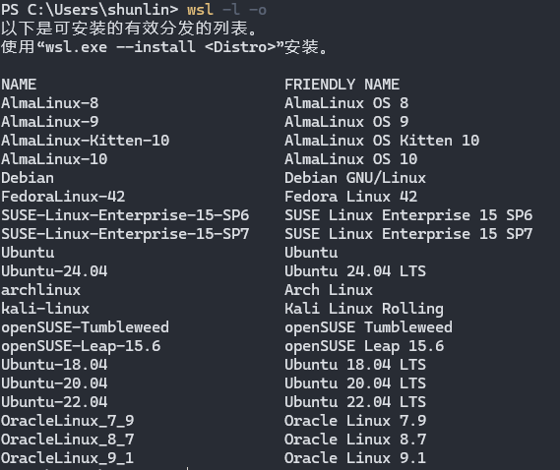Select the AlmaLinux-Kitten-10 entry
Viewport: 560px width, 470px height.
[85, 141]
